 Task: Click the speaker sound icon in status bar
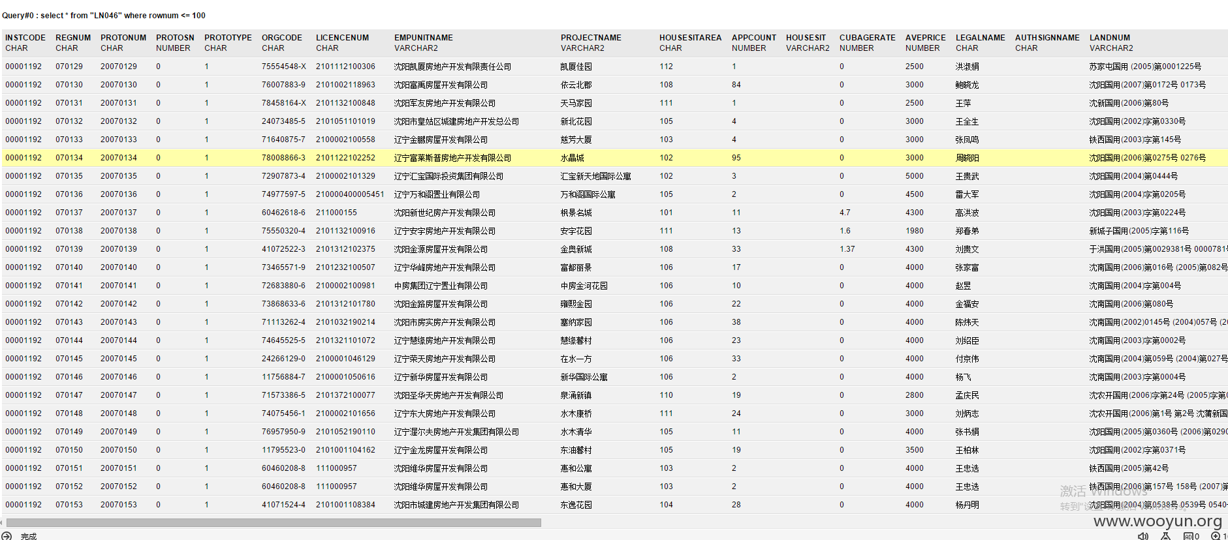click(x=1143, y=535)
